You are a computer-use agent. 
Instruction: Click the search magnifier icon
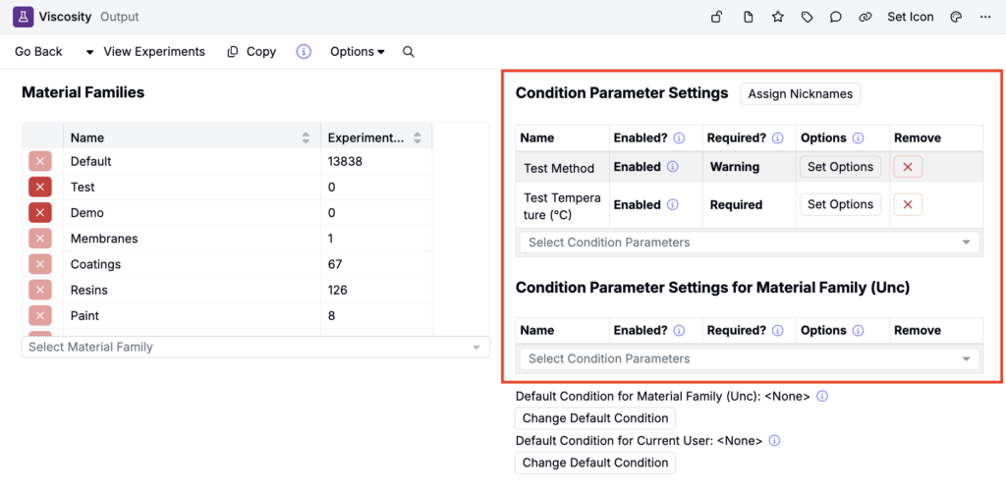(408, 52)
